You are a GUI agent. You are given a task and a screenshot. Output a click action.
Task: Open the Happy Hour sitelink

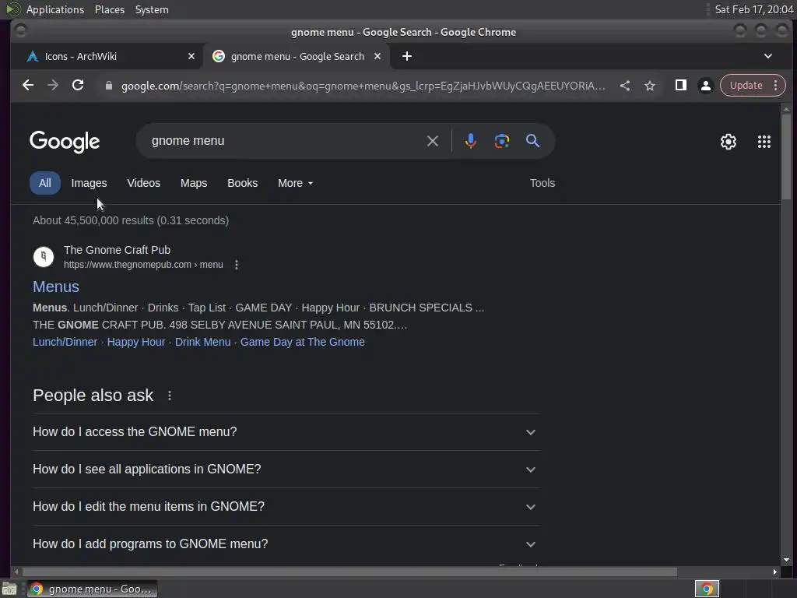[x=136, y=343]
